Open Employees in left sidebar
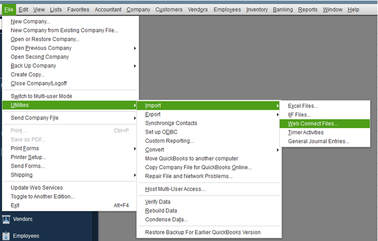The height and width of the screenshot is (241, 378). tap(26, 236)
